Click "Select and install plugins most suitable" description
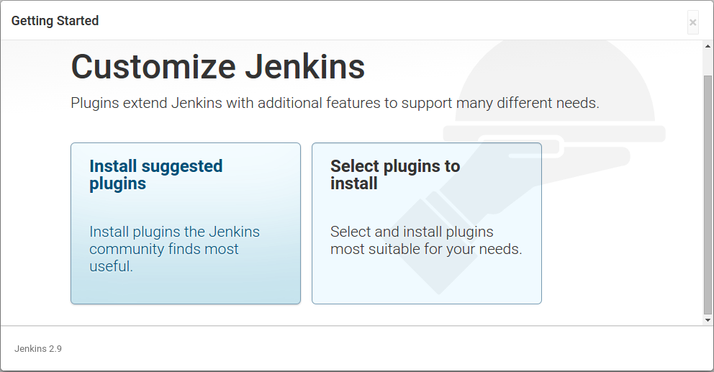Viewport: 714px width, 372px height. click(426, 240)
